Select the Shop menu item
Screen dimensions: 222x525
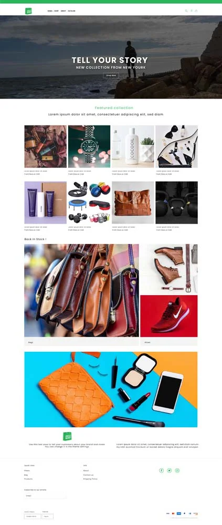pos(56,11)
